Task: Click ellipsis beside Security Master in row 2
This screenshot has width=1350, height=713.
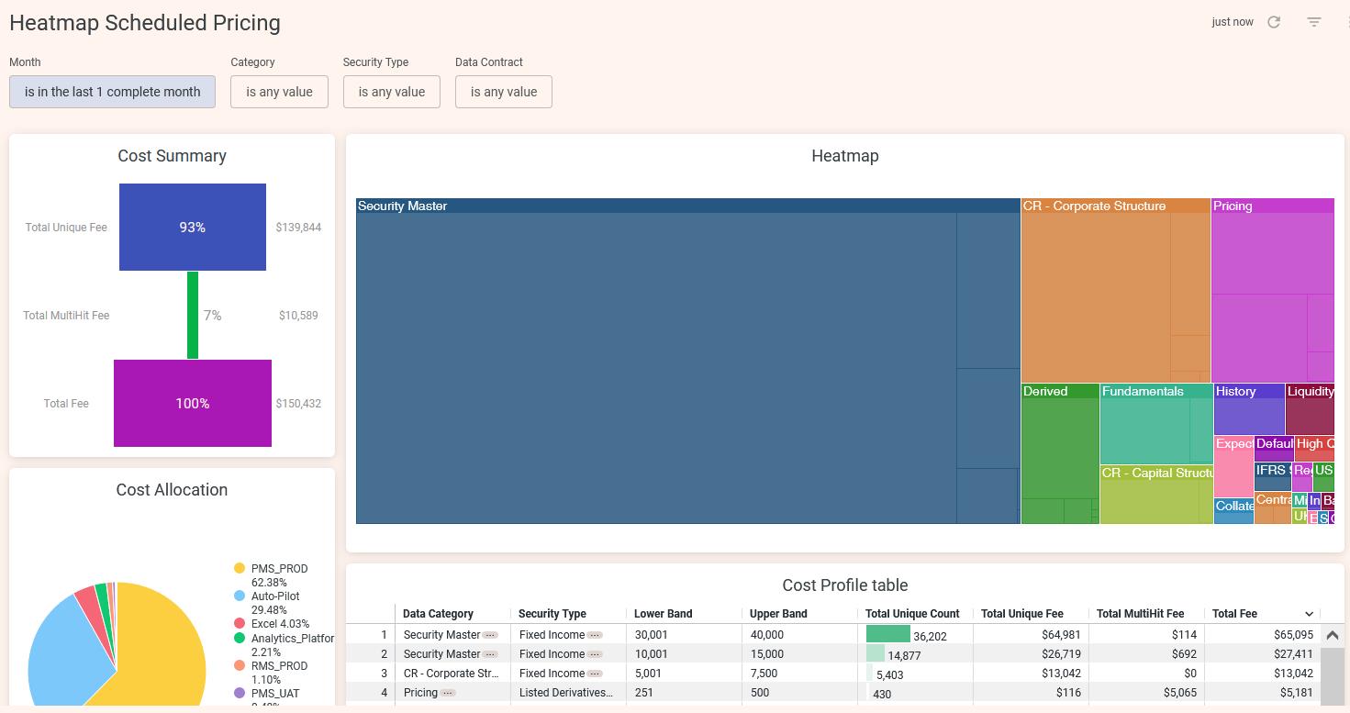Action: tap(490, 654)
